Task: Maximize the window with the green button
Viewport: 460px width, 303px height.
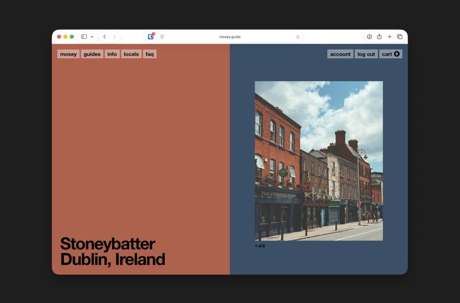Action: click(72, 37)
